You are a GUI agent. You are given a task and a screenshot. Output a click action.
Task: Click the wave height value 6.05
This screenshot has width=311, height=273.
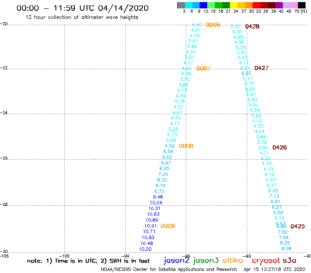[273, 191]
